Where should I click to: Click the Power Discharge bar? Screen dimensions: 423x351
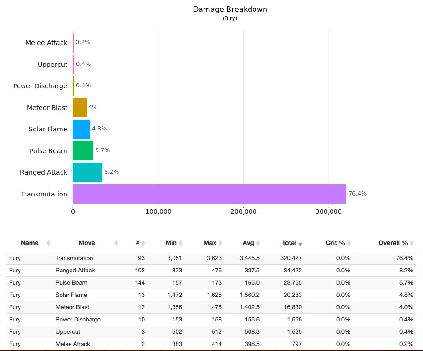[x=73, y=86]
